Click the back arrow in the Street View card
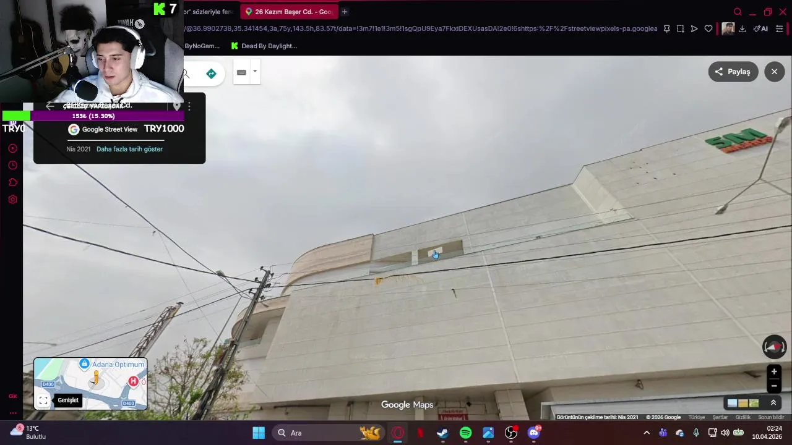 coord(50,106)
